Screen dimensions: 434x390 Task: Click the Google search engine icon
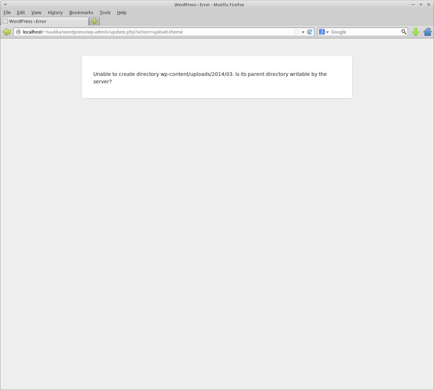pyautogui.click(x=322, y=32)
